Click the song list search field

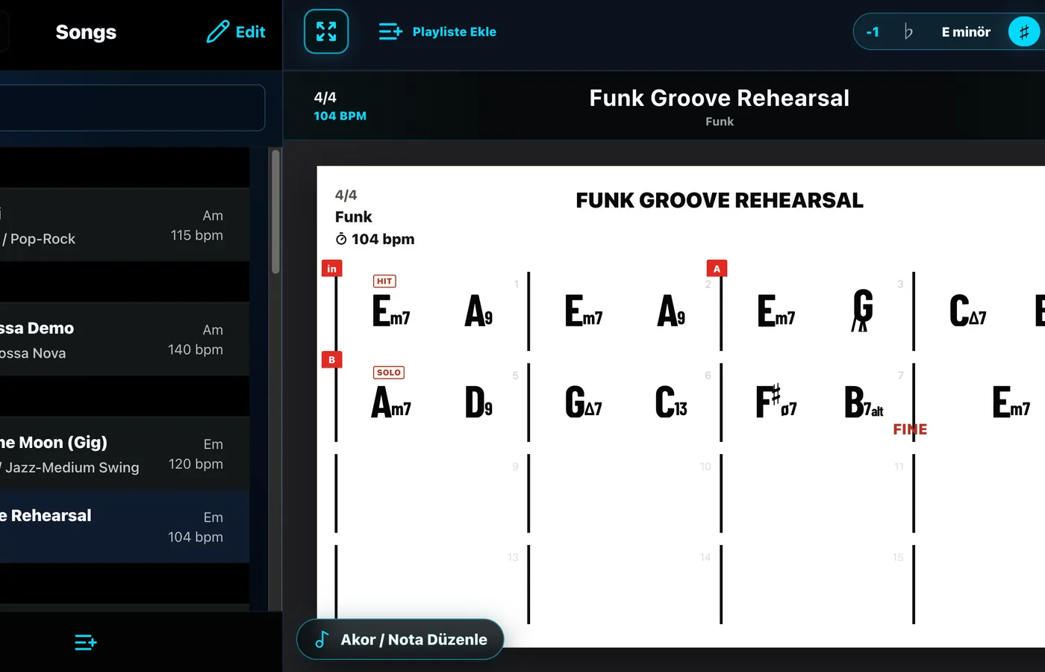point(132,108)
